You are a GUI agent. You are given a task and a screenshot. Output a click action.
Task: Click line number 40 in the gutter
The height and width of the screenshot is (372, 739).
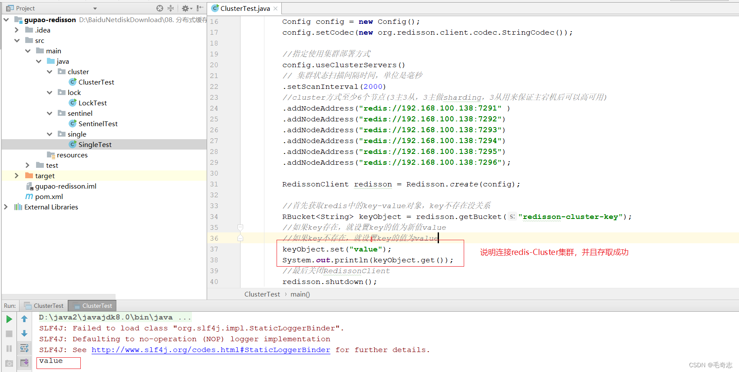pos(214,282)
